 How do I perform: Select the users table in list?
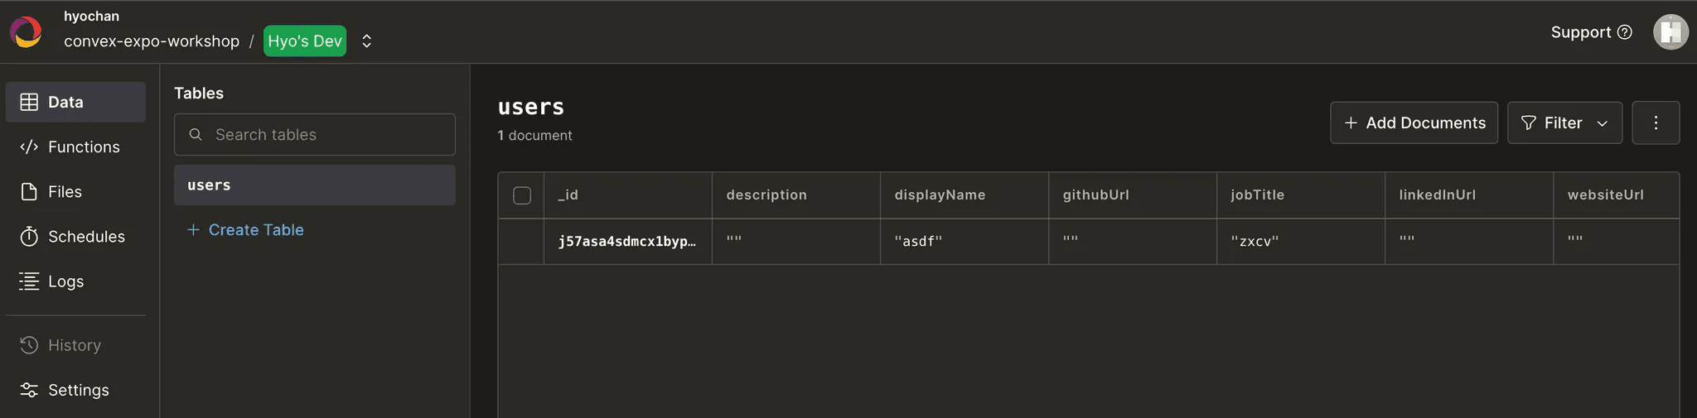click(315, 185)
